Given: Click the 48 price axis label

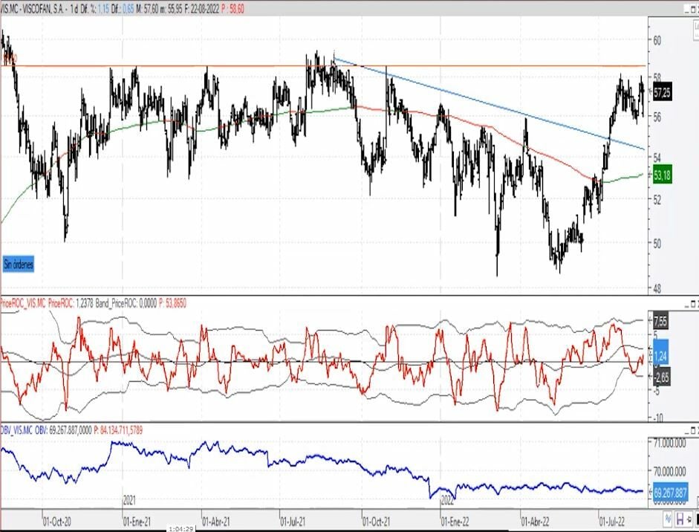Looking at the screenshot, I should pos(657,289).
